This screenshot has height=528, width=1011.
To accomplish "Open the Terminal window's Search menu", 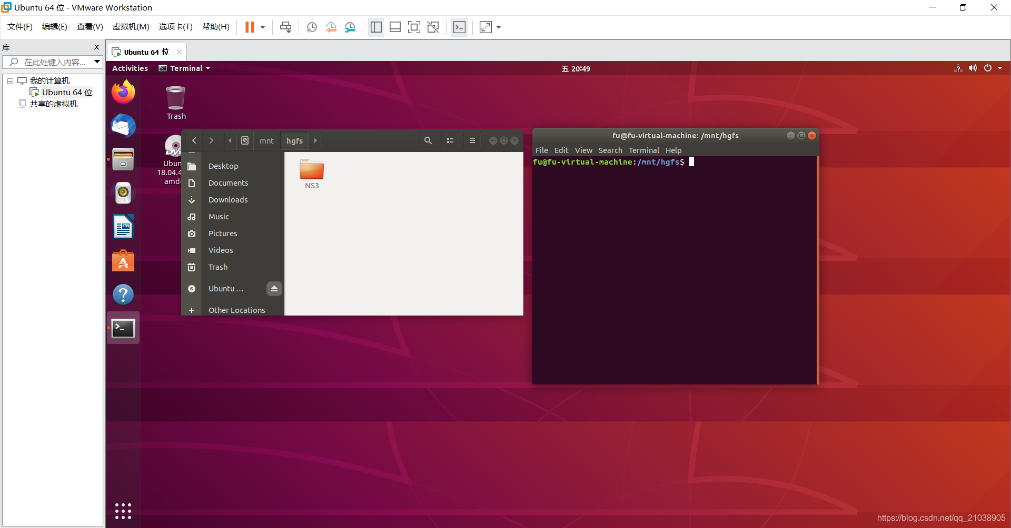I will tap(610, 150).
